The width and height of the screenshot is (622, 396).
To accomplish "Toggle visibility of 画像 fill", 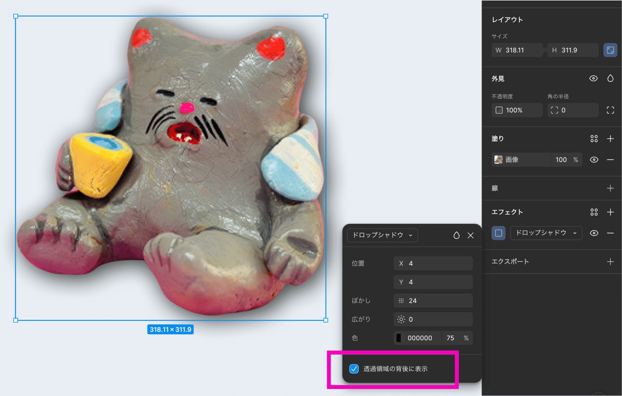I will point(594,160).
